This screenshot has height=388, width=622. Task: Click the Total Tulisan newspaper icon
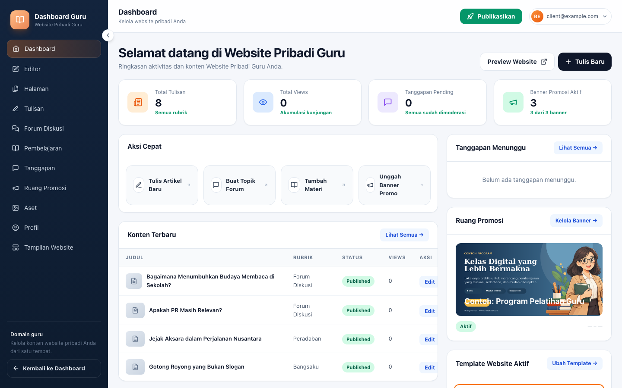point(138,102)
